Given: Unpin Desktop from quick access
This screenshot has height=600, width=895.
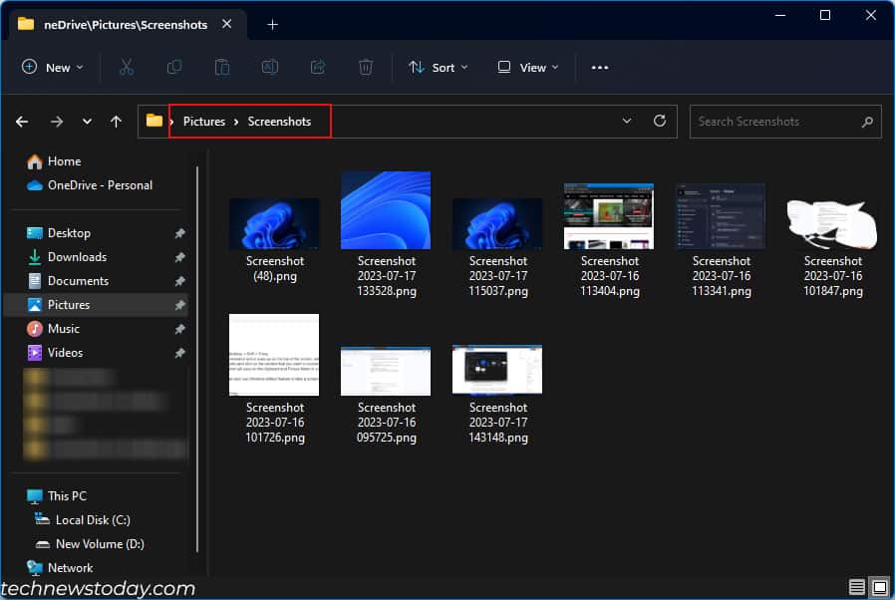Looking at the screenshot, I should [x=179, y=233].
